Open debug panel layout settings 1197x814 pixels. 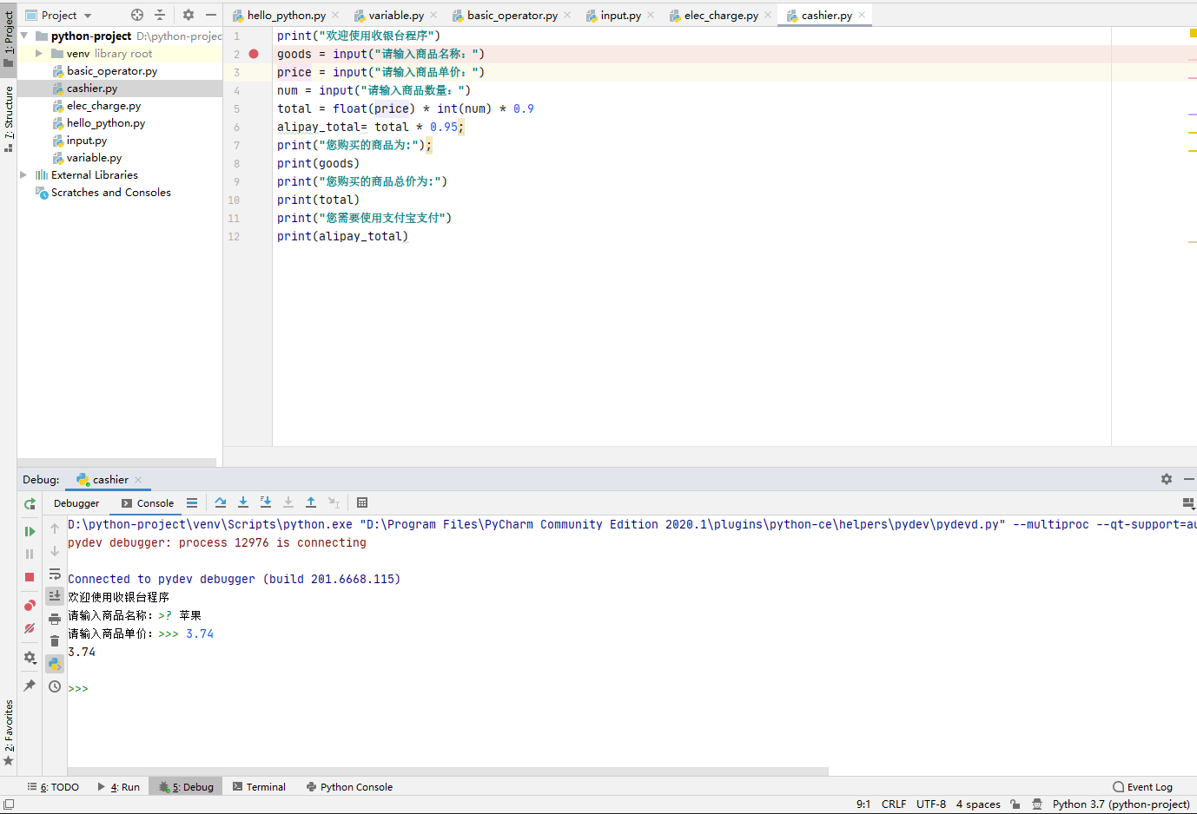(x=1188, y=503)
